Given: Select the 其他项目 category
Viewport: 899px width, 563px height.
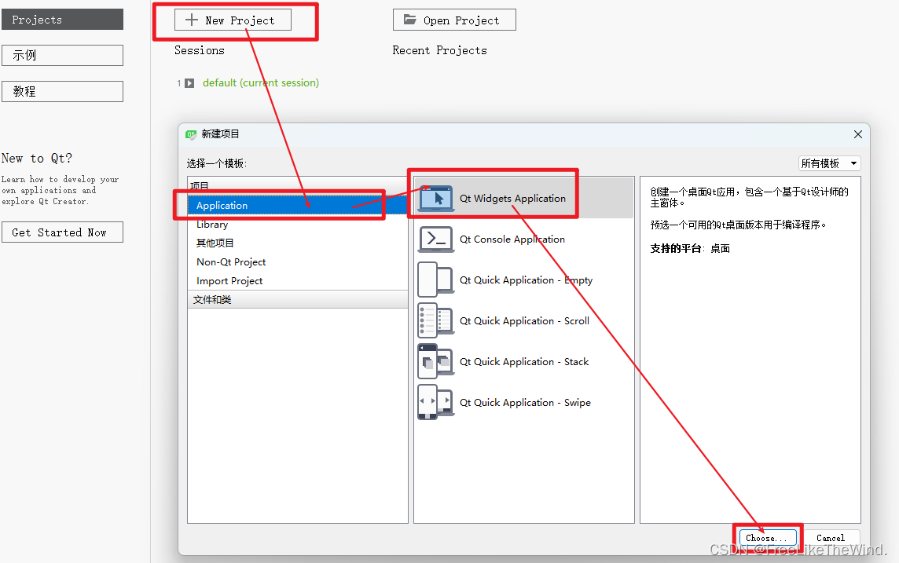Looking at the screenshot, I should pos(298,243).
